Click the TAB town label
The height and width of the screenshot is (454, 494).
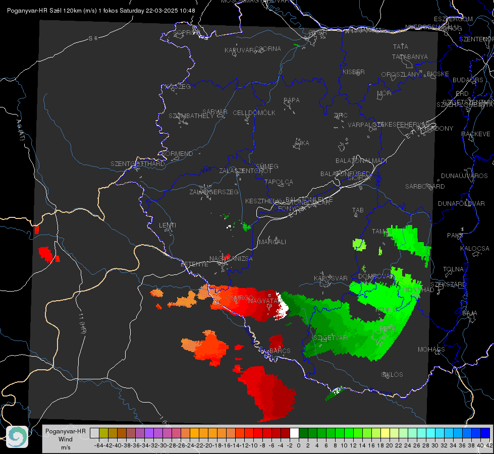pos(358,210)
